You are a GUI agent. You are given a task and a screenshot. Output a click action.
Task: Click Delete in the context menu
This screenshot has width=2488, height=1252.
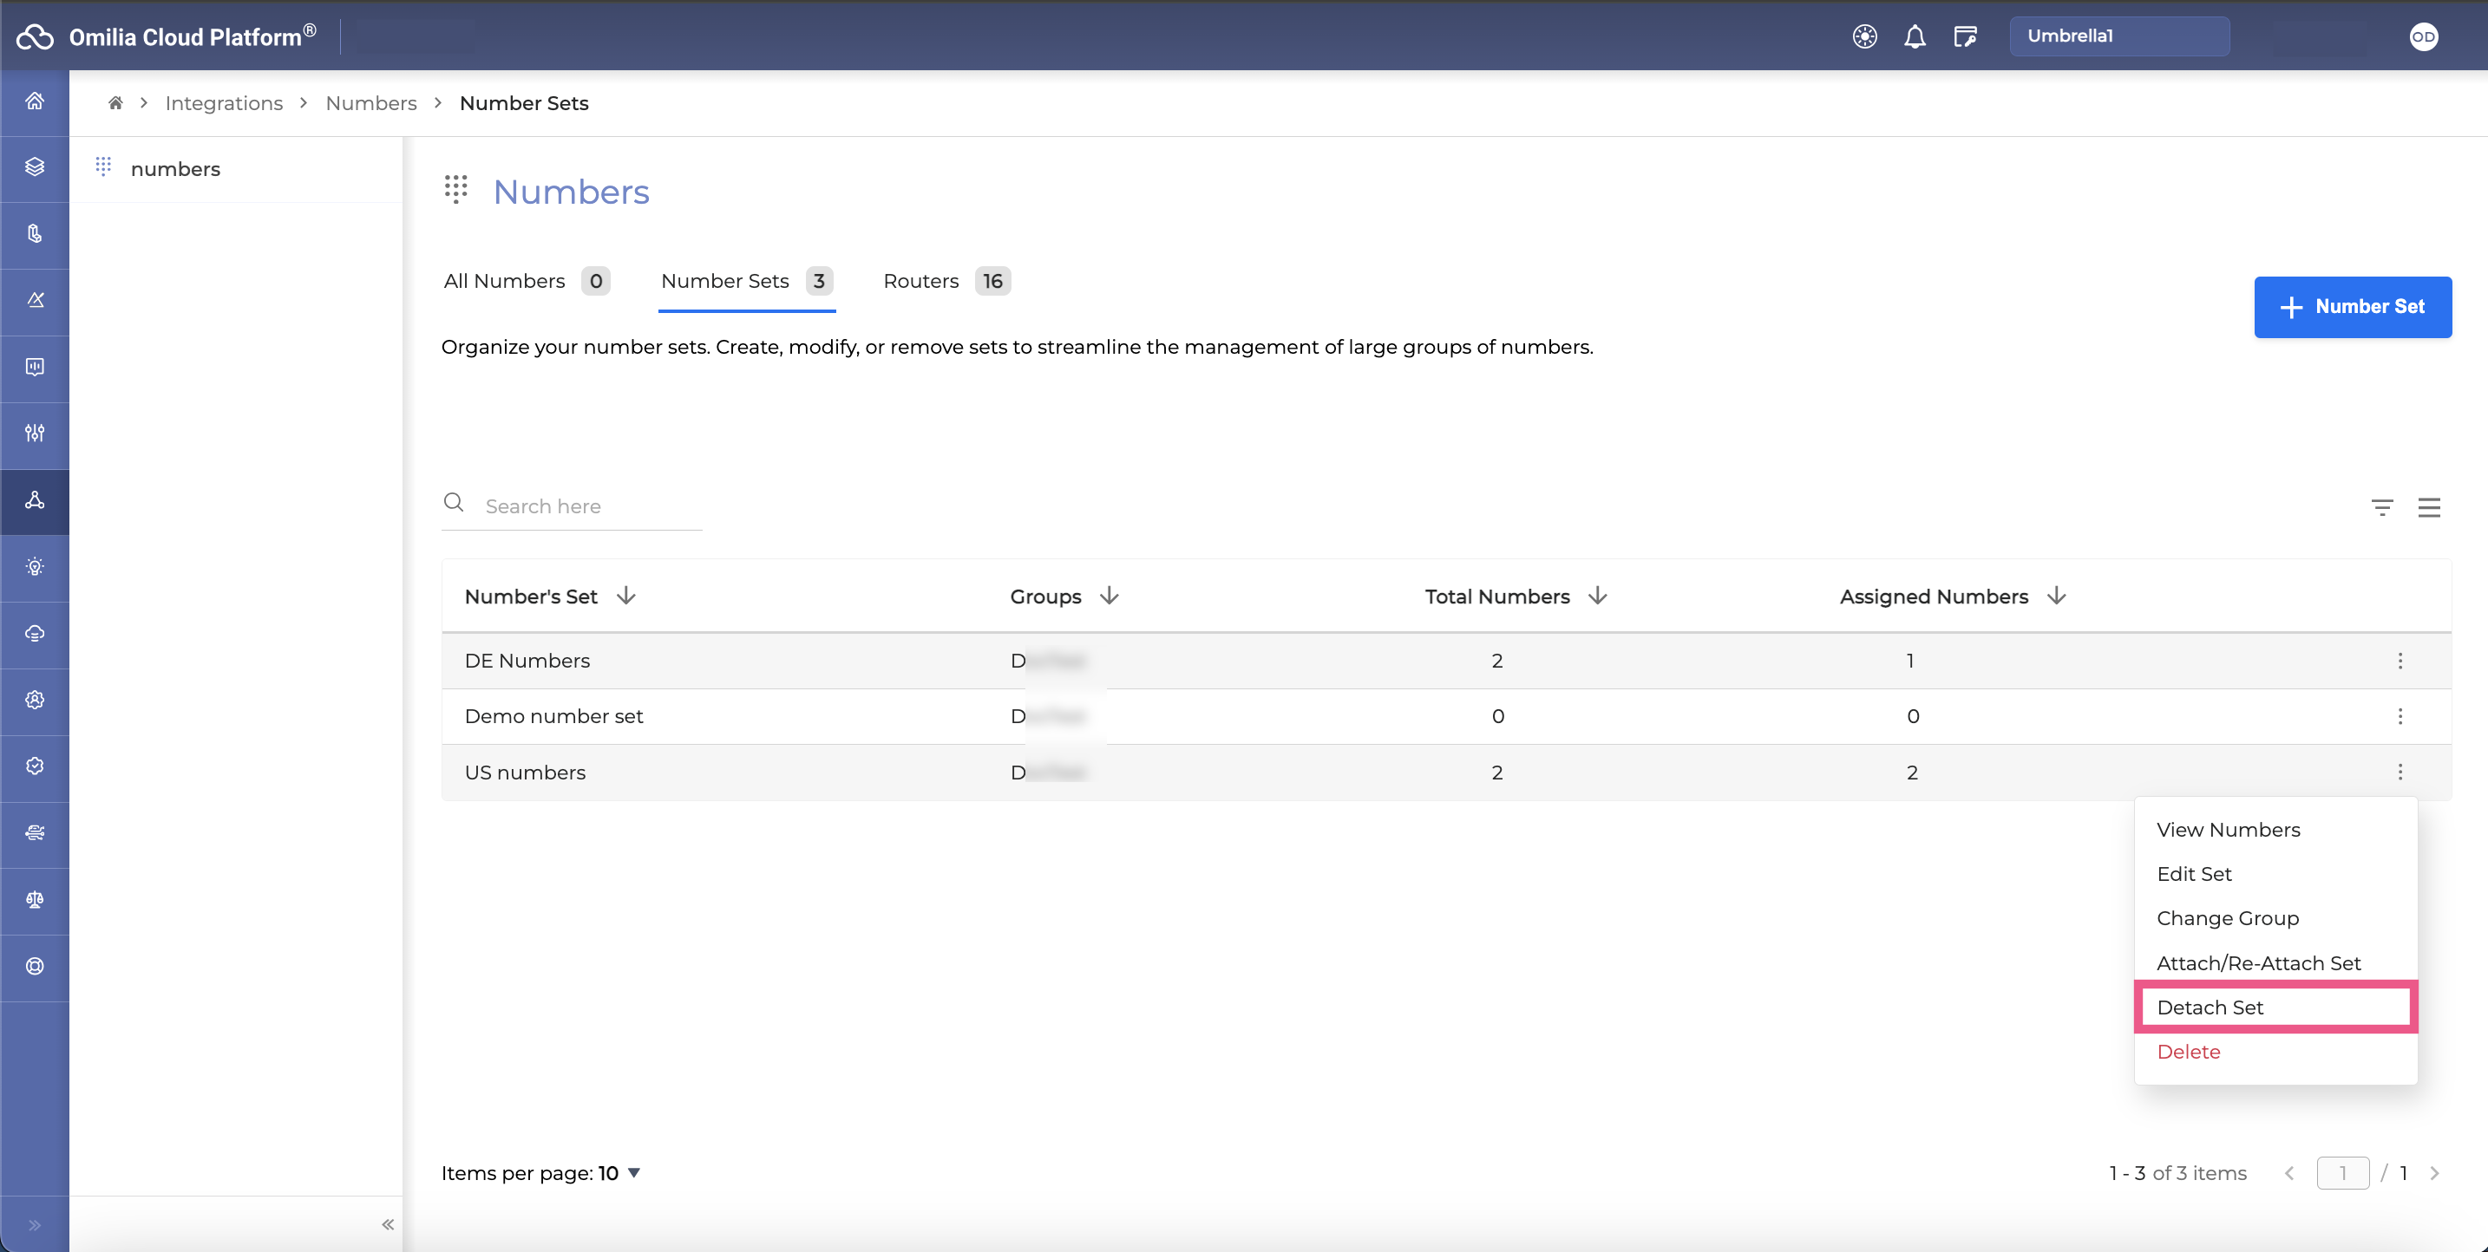click(x=2188, y=1051)
